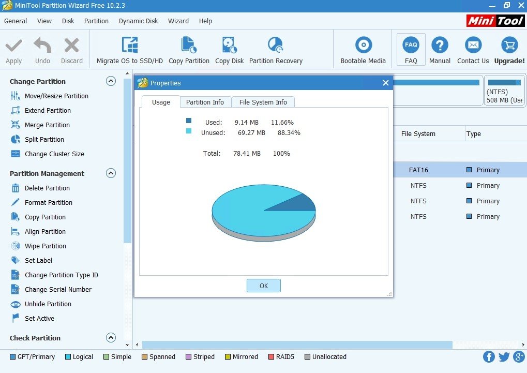Screen dimensions: 527x373
Task: Click the horizontal scrollbar thumb
Action: coord(297,345)
